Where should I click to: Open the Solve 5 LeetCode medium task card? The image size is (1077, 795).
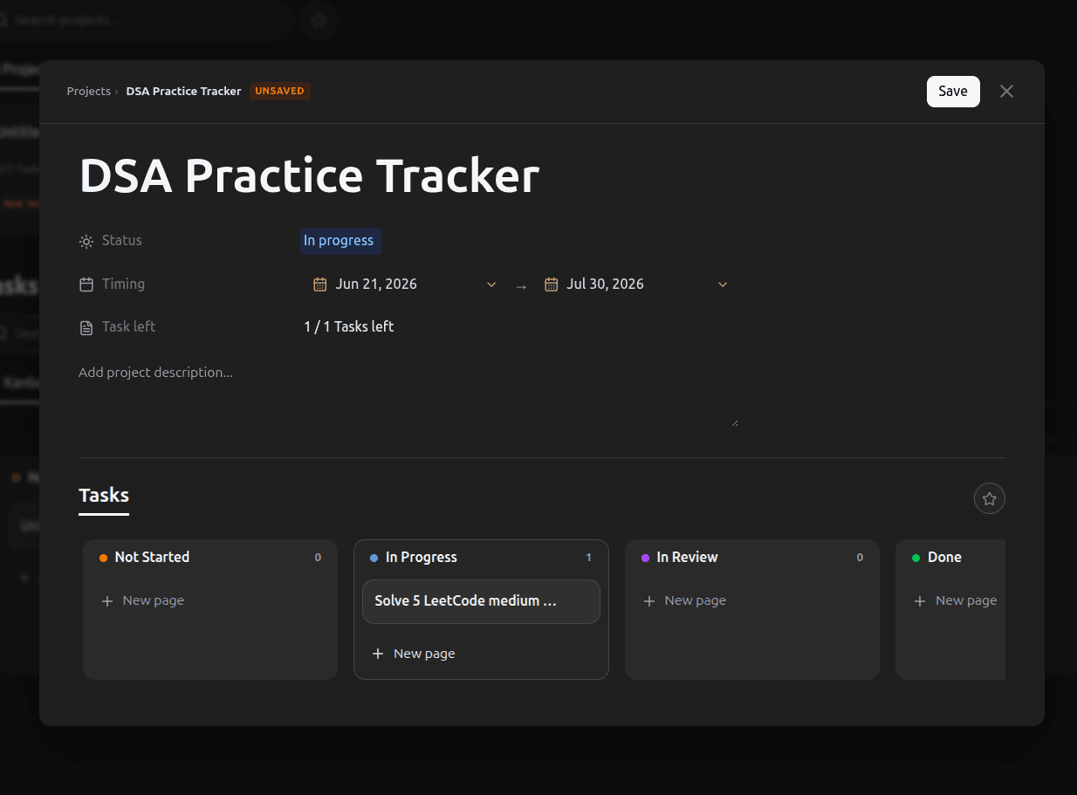pos(481,601)
